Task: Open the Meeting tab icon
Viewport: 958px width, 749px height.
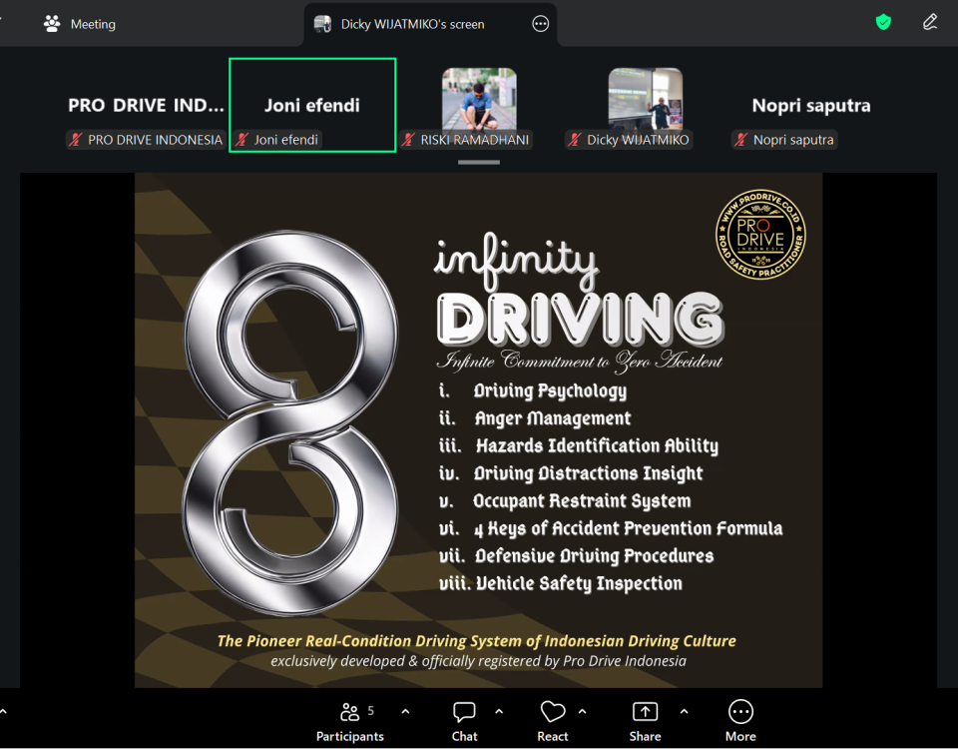Action: pyautogui.click(x=52, y=24)
